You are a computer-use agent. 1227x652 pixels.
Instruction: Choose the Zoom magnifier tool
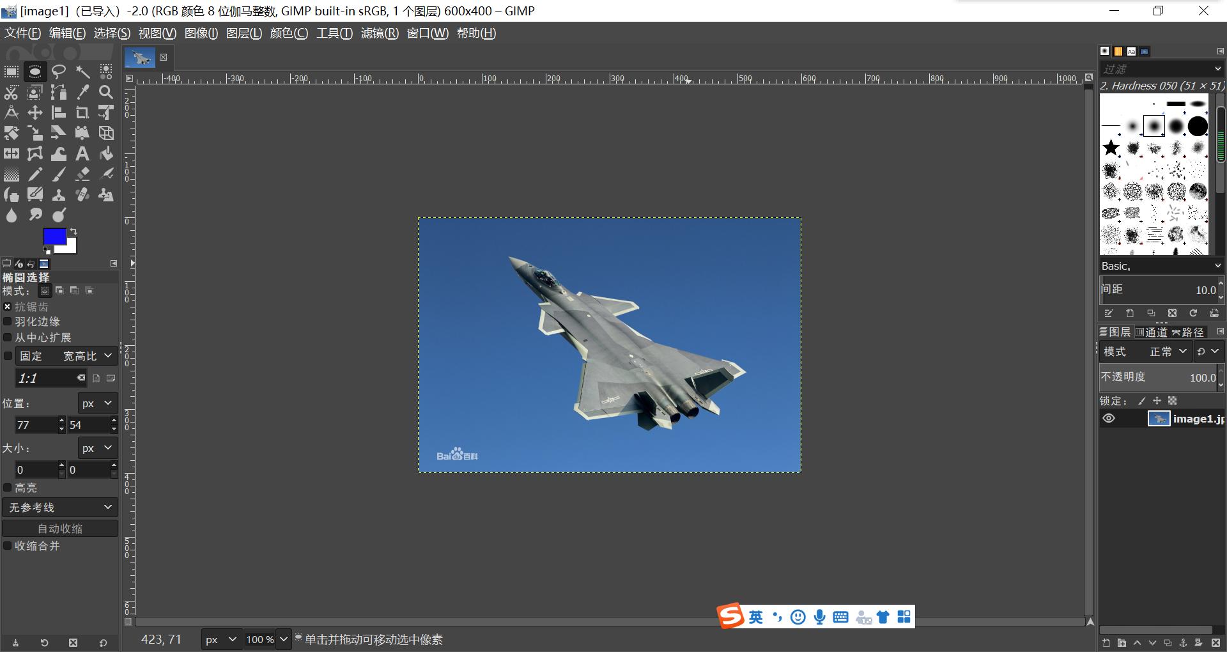coord(106,92)
